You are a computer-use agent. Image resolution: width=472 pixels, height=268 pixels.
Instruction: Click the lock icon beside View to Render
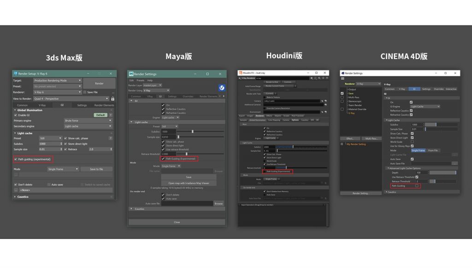pyautogui.click(x=112, y=98)
